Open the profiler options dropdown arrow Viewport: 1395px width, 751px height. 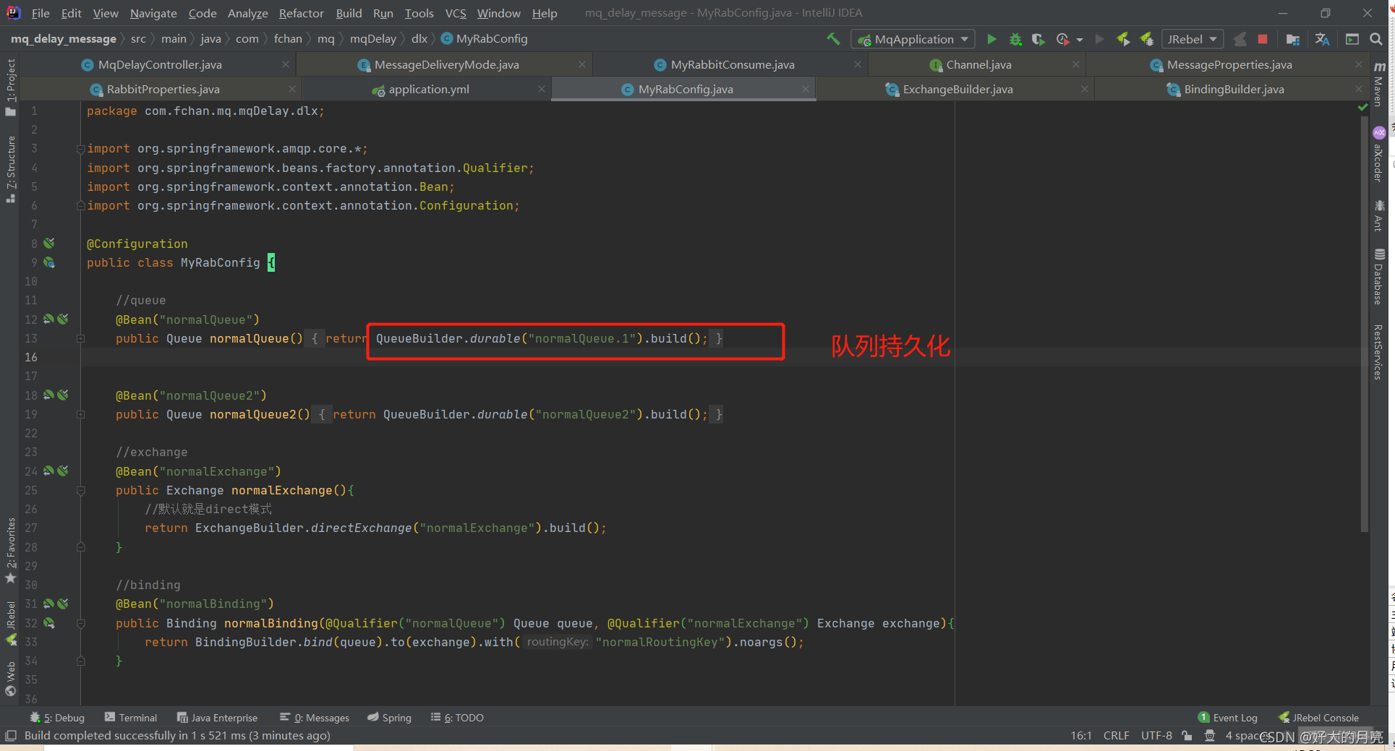(x=1080, y=40)
